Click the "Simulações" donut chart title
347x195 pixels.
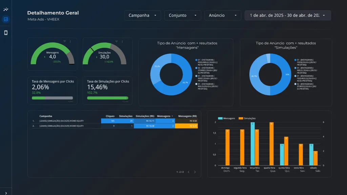click(286, 45)
